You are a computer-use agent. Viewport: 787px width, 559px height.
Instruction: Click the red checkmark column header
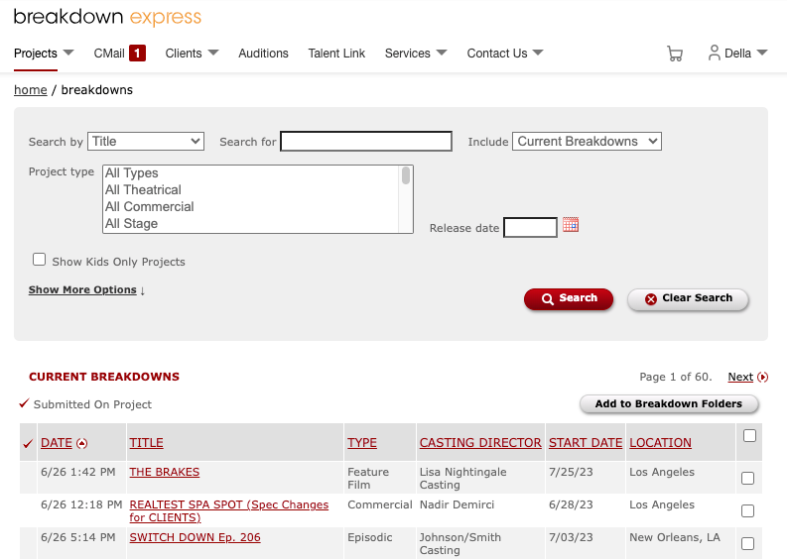[28, 443]
